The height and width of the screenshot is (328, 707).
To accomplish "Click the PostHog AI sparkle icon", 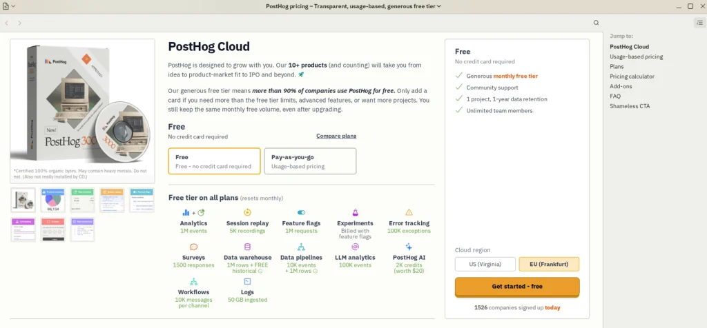I will coord(409,247).
